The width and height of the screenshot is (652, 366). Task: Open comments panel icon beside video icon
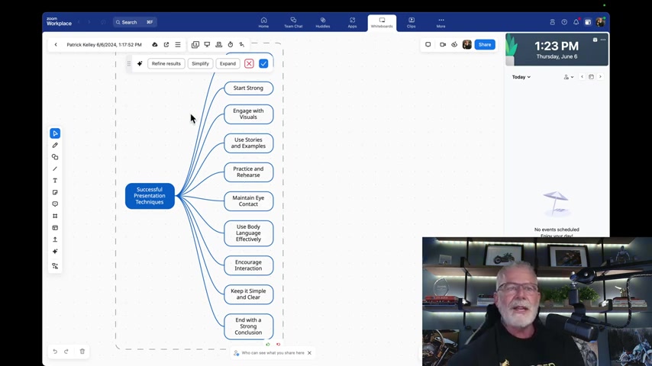click(x=428, y=44)
